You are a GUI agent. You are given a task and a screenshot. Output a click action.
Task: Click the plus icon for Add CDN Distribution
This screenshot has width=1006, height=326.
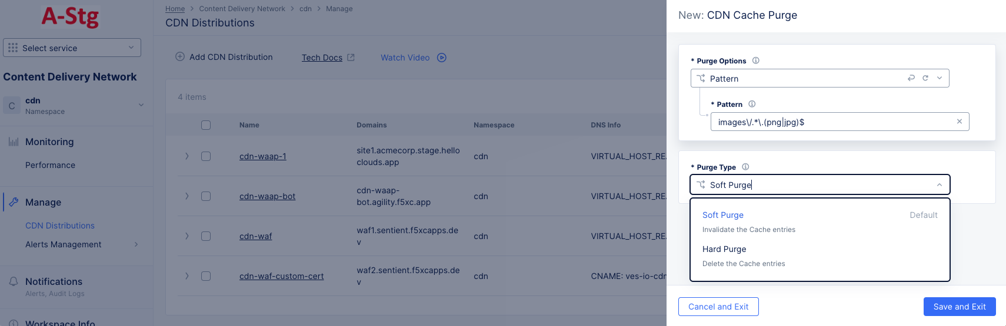[180, 57]
